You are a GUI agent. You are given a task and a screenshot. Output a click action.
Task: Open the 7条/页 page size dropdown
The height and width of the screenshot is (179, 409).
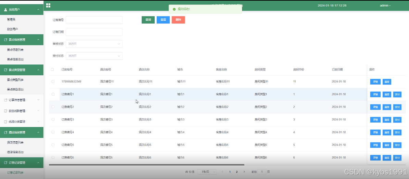207,172
